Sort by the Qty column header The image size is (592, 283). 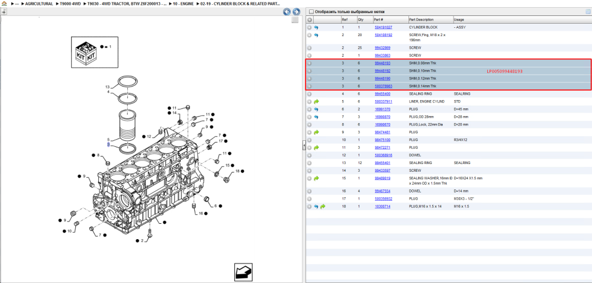[361, 20]
